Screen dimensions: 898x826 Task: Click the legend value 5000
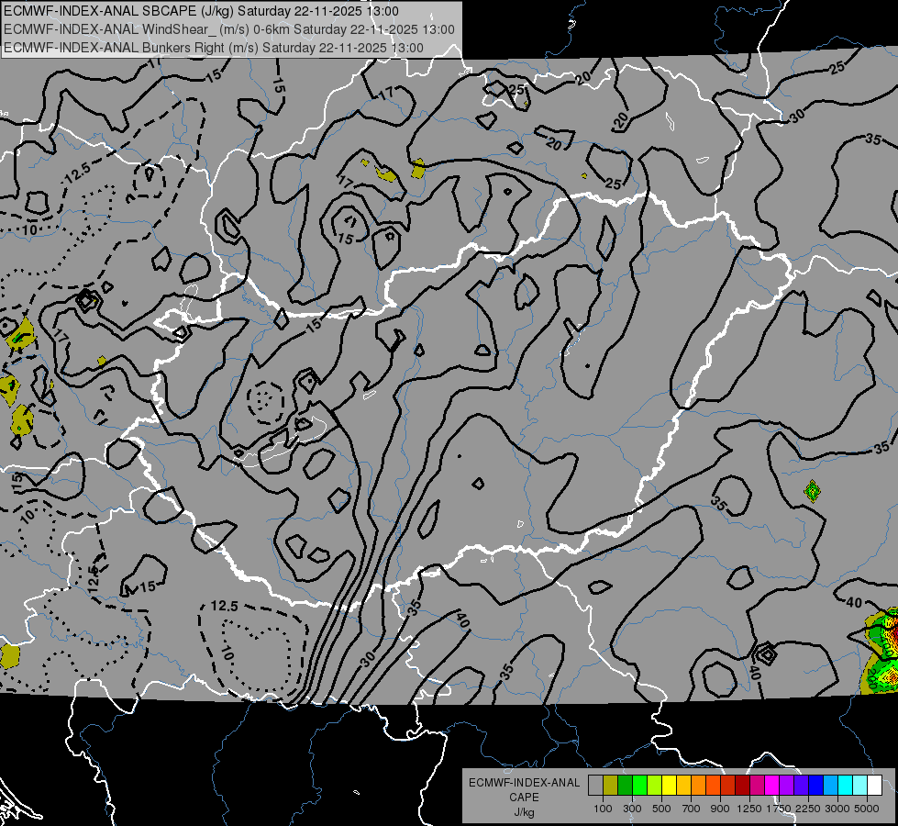click(867, 809)
